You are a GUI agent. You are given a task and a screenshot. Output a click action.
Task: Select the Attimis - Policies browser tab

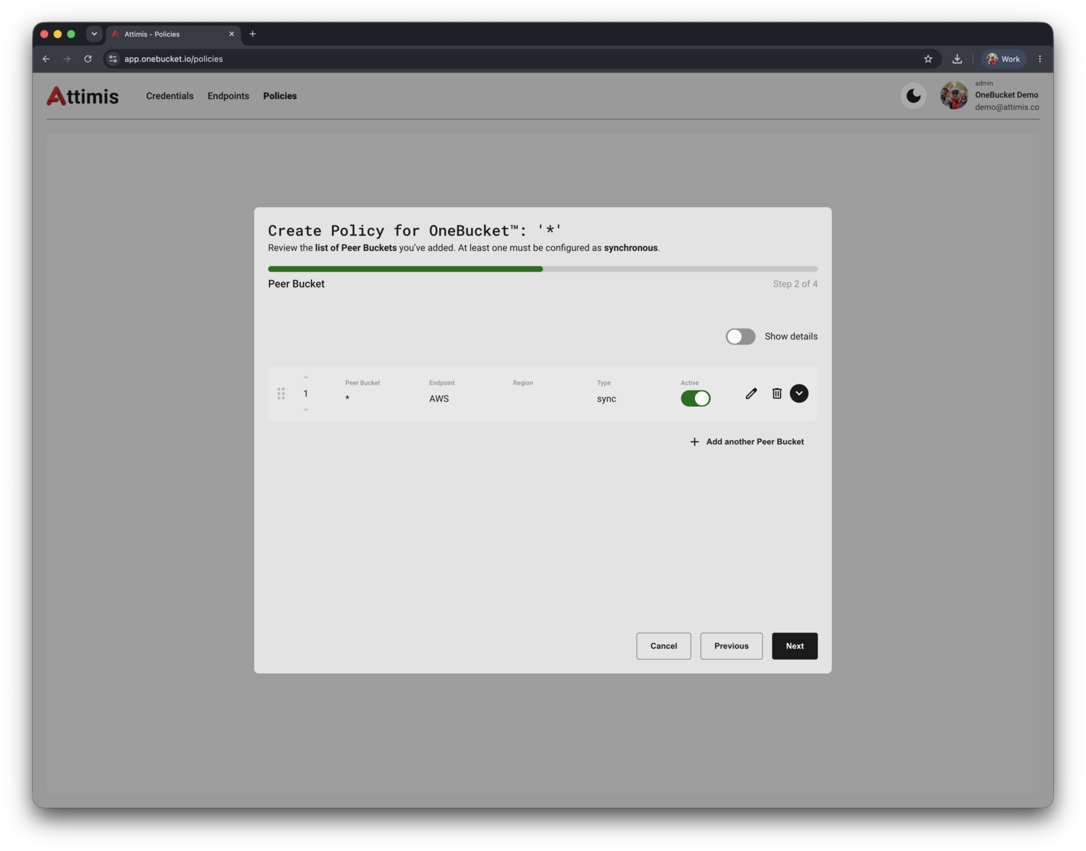[x=174, y=34]
